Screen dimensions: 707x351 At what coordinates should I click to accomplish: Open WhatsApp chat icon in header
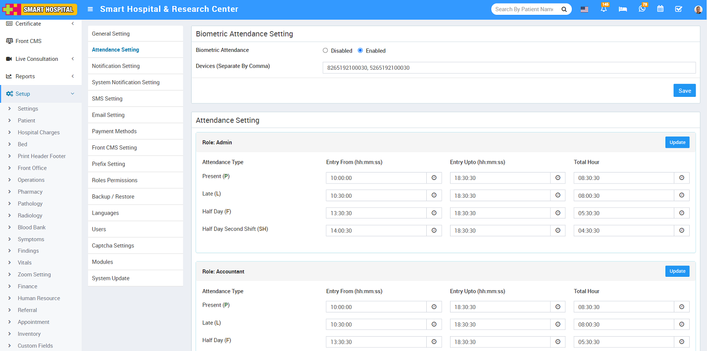pos(642,9)
